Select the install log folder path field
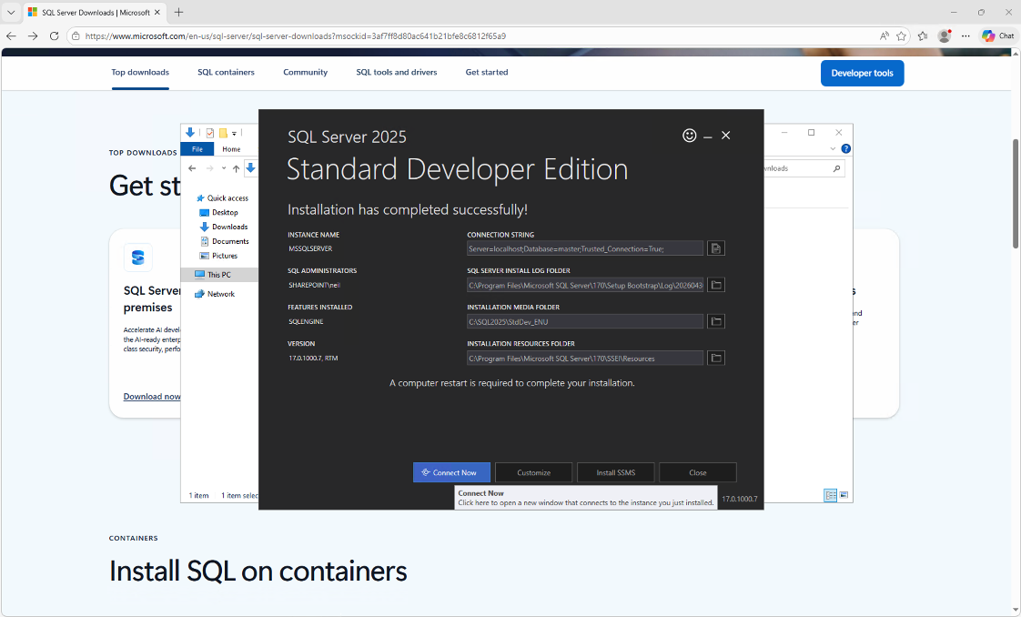1021x617 pixels. click(x=585, y=285)
